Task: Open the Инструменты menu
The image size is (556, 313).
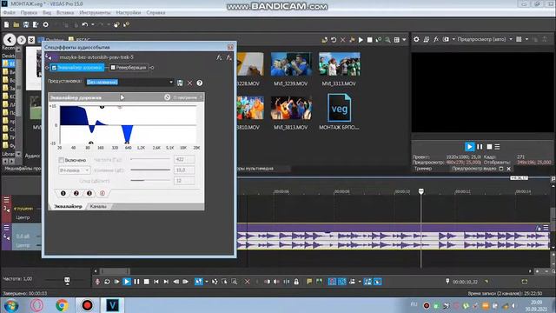Action: (x=95, y=12)
